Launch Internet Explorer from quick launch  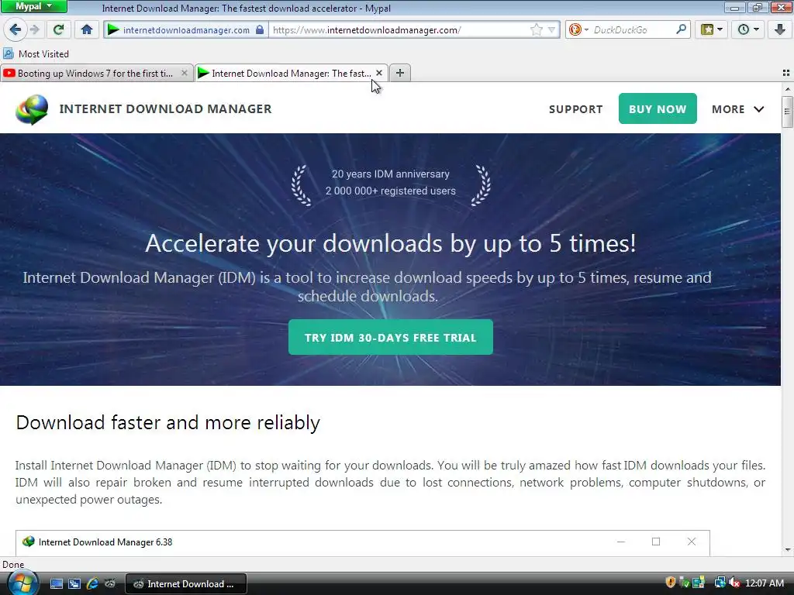(92, 584)
